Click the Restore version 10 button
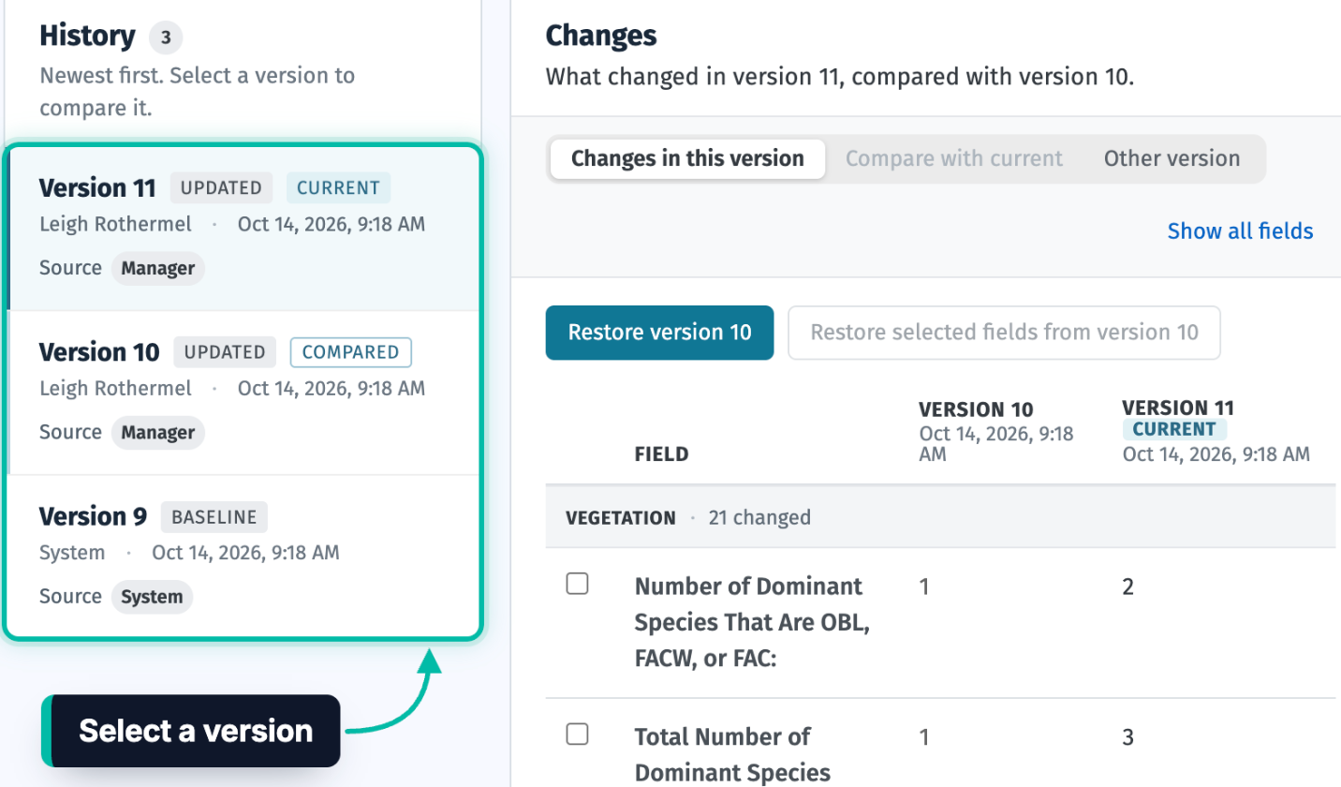The image size is (1341, 787). coord(659,333)
